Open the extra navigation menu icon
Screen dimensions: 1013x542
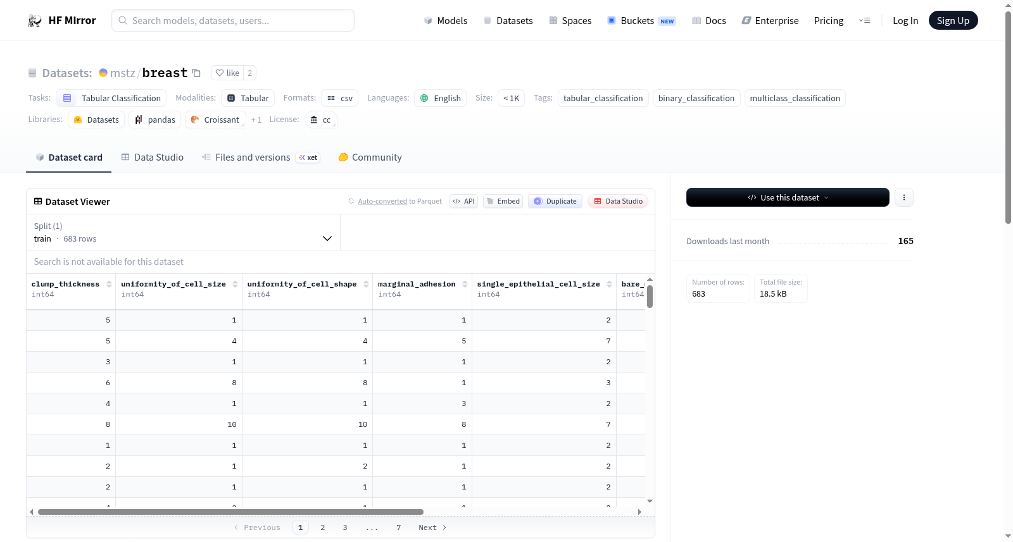tap(864, 20)
